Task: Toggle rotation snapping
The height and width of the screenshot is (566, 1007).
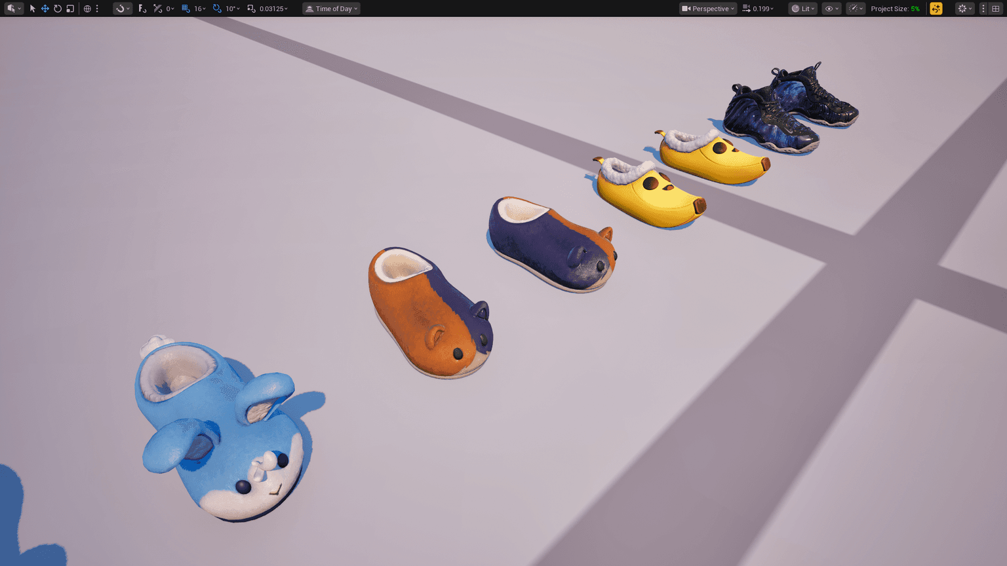Action: point(217,9)
